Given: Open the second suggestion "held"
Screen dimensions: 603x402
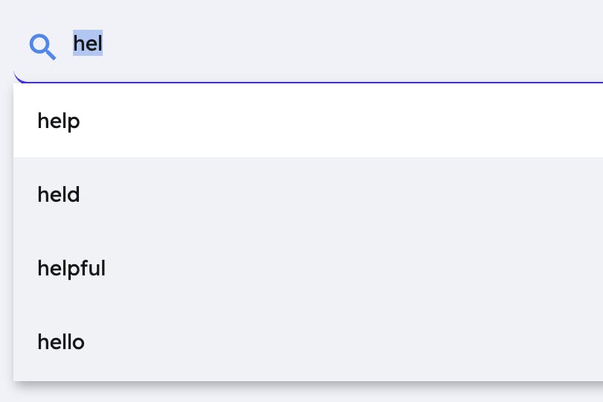Looking at the screenshot, I should (x=308, y=194).
